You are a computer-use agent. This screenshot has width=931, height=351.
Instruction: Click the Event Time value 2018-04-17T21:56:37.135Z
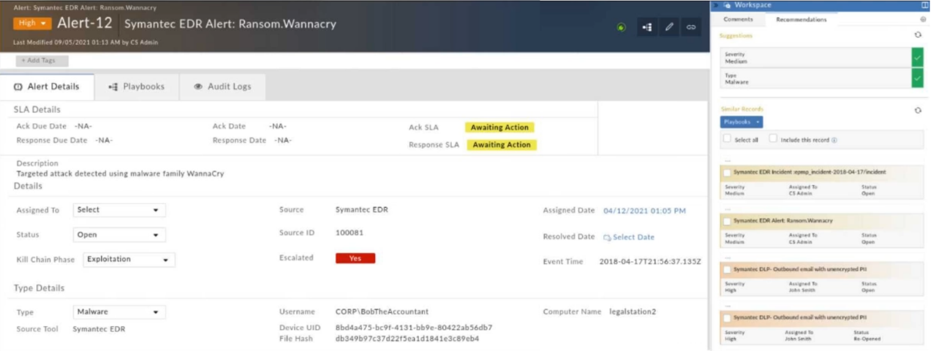coord(650,262)
